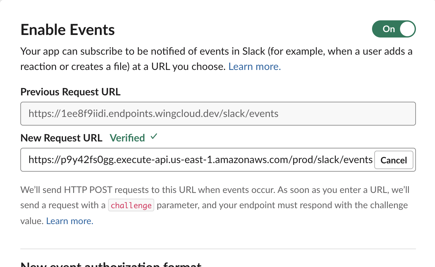Click the "Enable Events" heading
Viewport: 435px width, 267px height.
click(67, 30)
